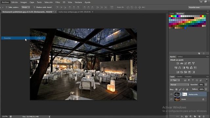The height and width of the screenshot is (118, 210).
Task: Hide the Restaurante layer
Action: [171, 94]
